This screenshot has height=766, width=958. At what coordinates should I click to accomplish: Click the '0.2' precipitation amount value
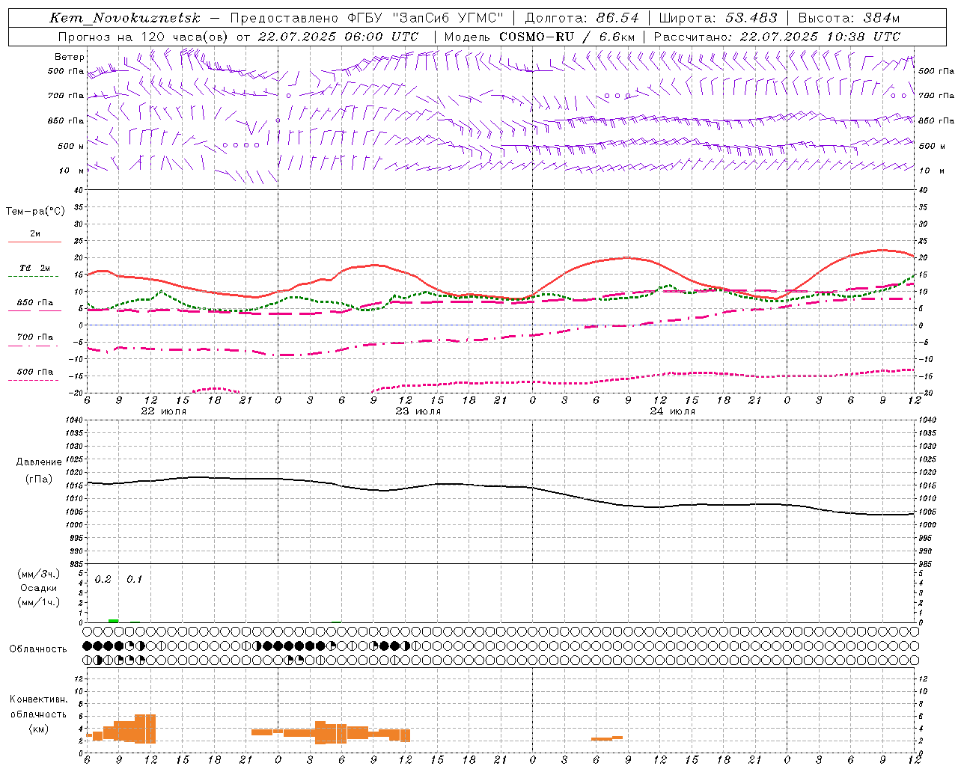[103, 580]
